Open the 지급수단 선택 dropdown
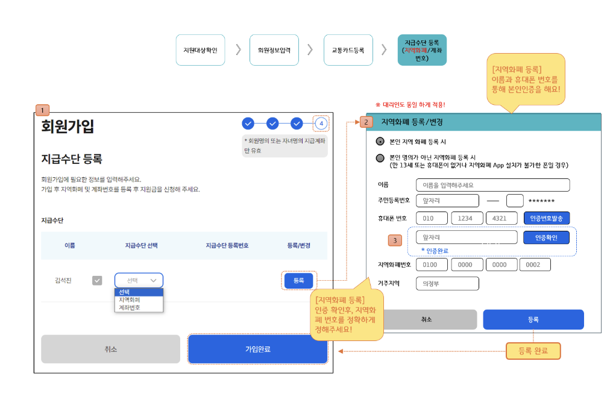 139,280
